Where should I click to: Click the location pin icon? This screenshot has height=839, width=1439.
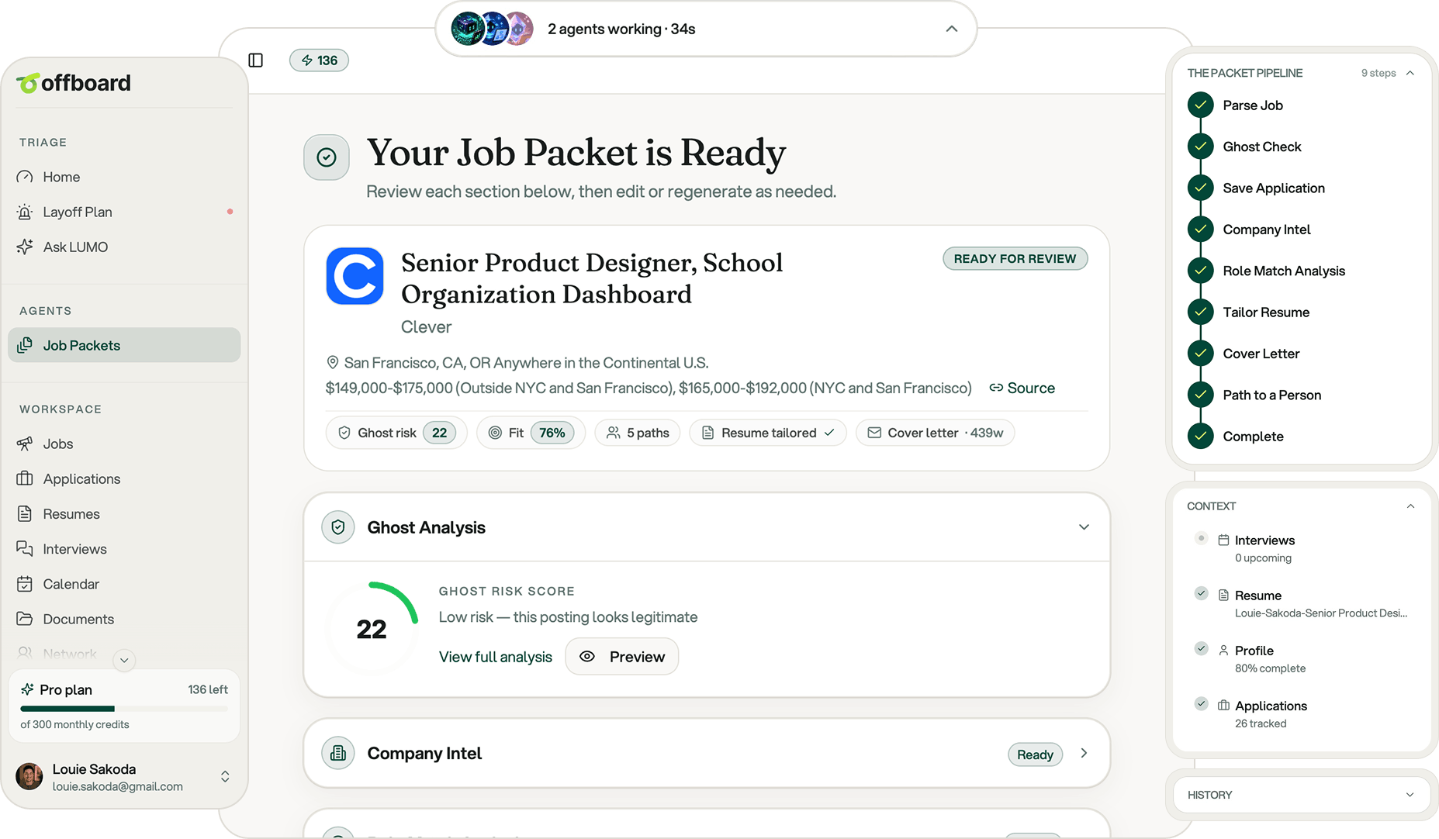333,362
